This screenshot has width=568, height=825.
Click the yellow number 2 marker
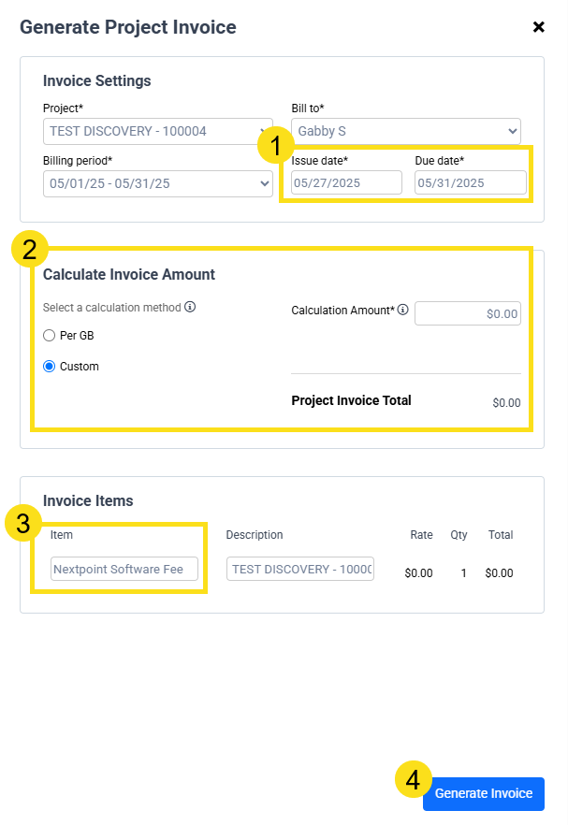click(x=30, y=249)
